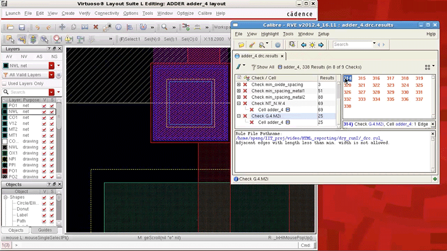Click the Undo arrow icon

pyautogui.click(x=37, y=27)
